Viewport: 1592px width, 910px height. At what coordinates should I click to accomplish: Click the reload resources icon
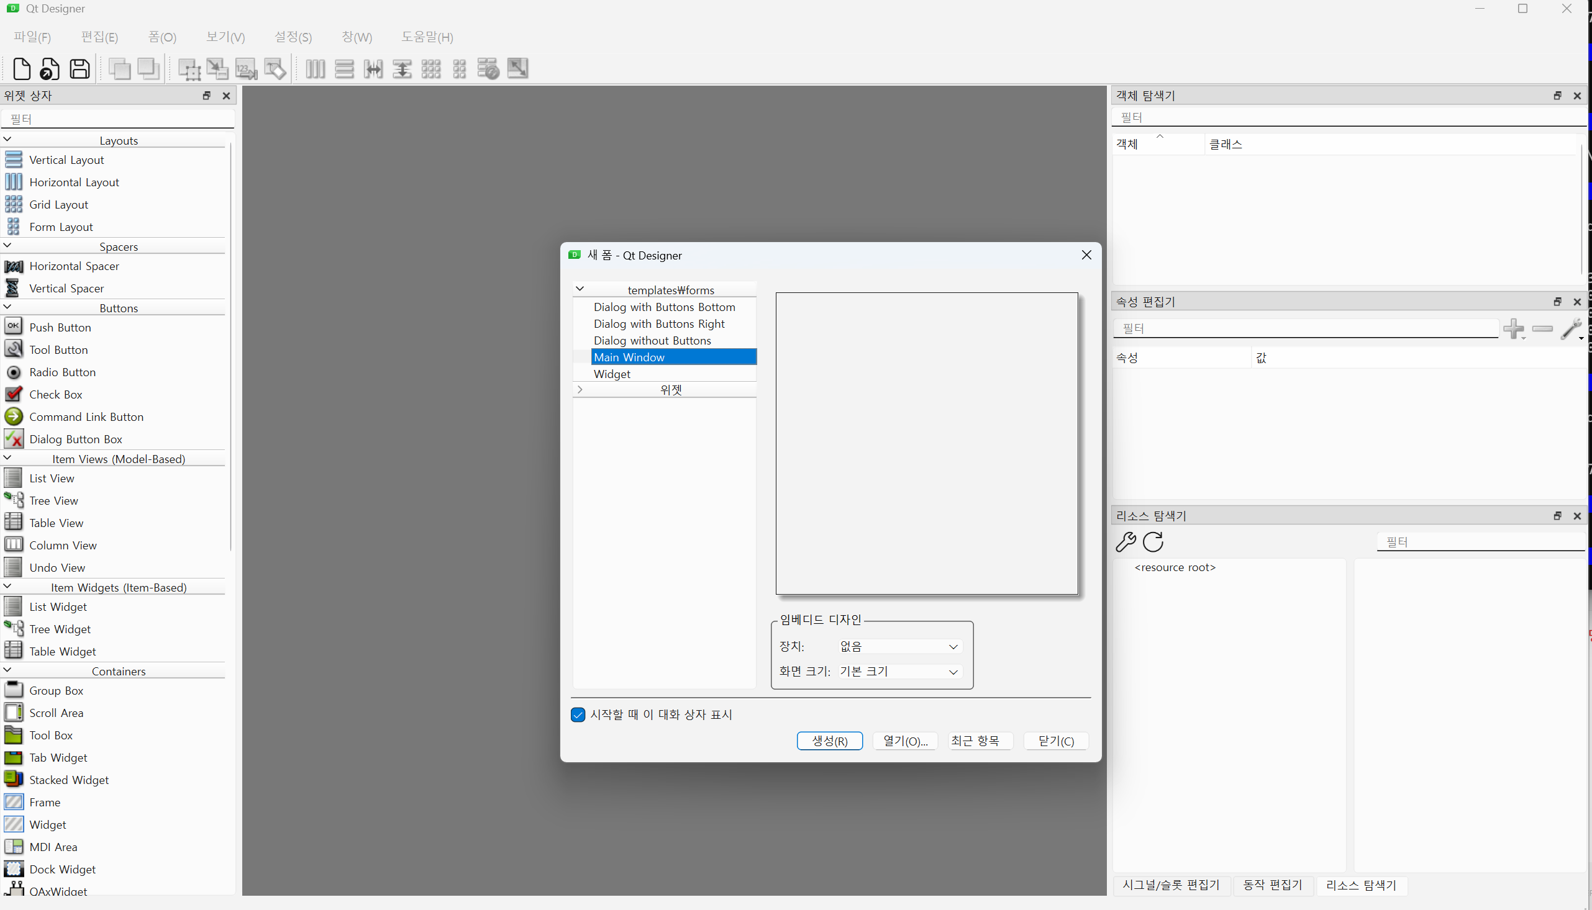[1153, 541]
